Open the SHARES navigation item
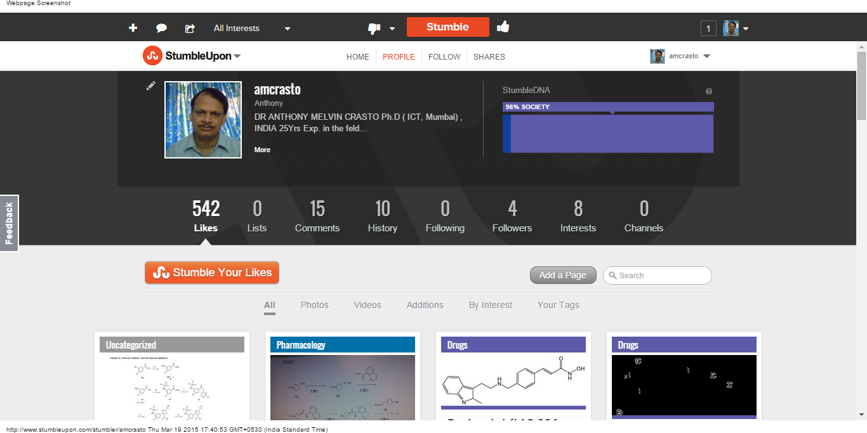This screenshot has width=867, height=433. tap(489, 56)
